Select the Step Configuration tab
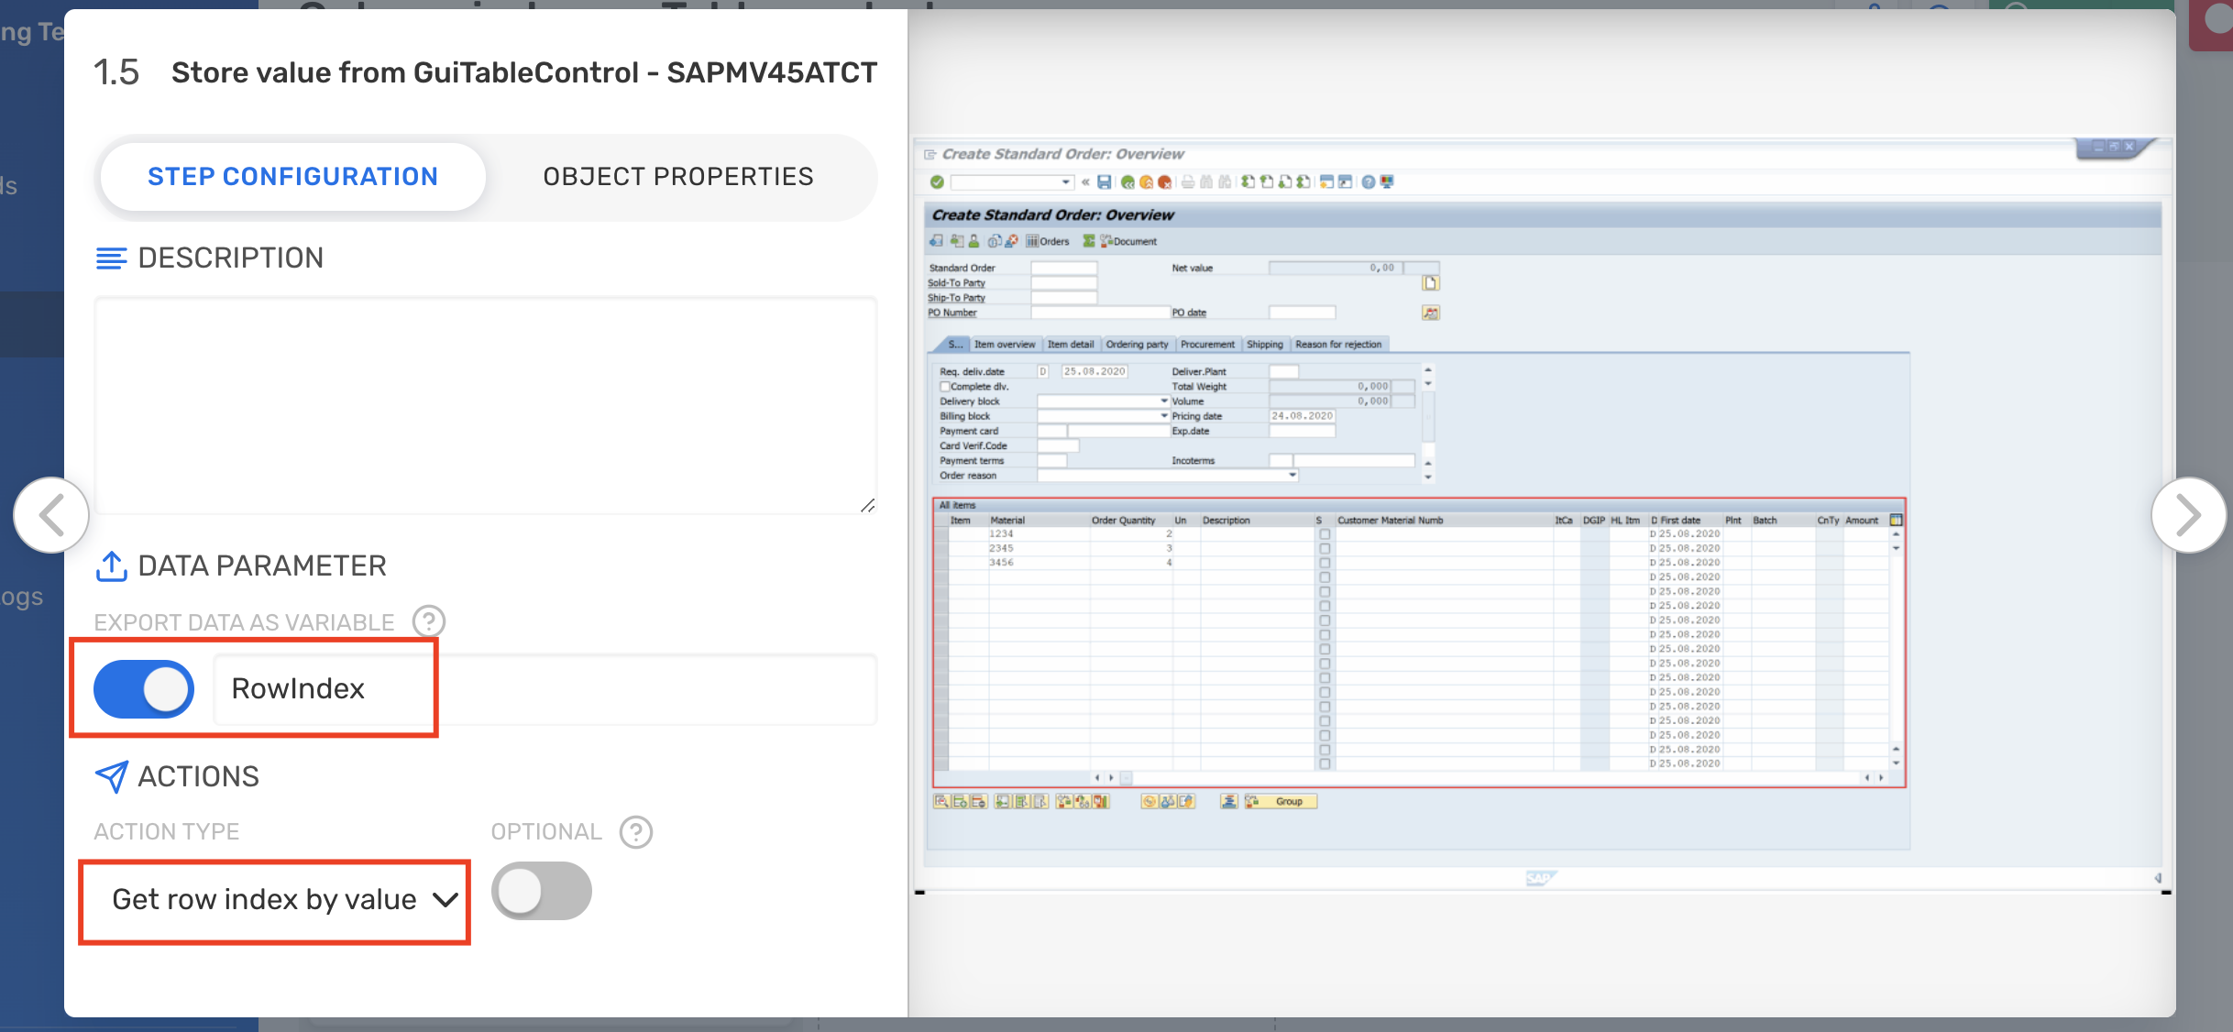This screenshot has height=1032, width=2233. (292, 176)
